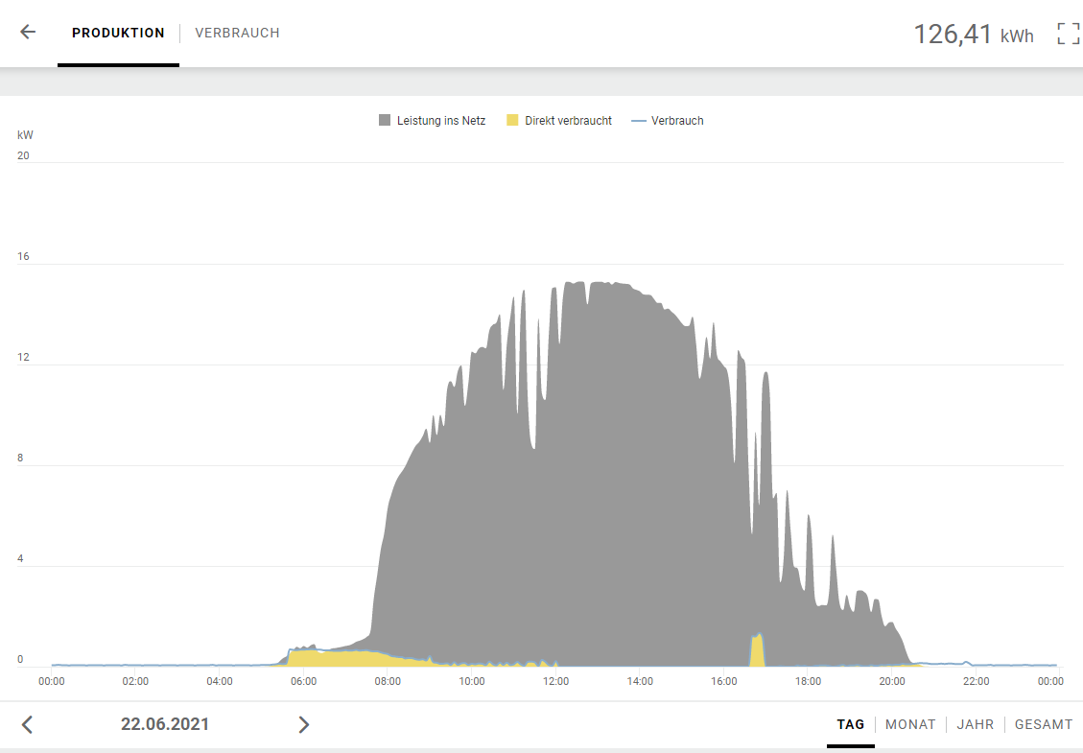The width and height of the screenshot is (1083, 753).
Task: Open fullscreen view with expand icon
Action: [1068, 34]
